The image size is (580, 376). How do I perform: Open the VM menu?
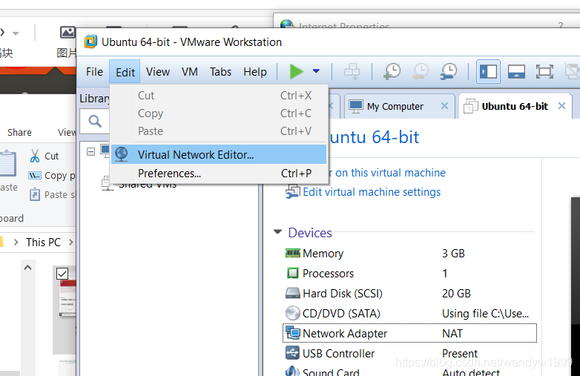(190, 72)
